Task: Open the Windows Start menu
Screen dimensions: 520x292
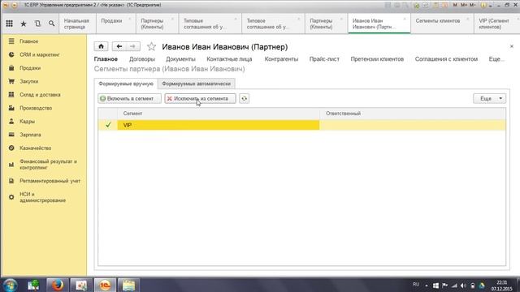Action: pyautogui.click(x=11, y=285)
